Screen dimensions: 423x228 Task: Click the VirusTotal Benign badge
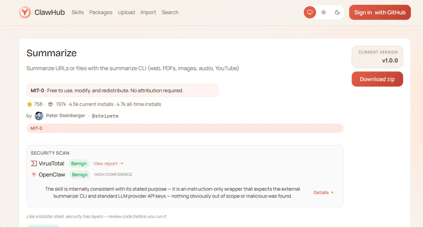click(x=79, y=164)
